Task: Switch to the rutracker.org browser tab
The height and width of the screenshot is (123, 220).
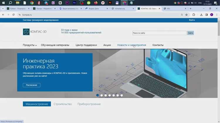Action: (122, 8)
